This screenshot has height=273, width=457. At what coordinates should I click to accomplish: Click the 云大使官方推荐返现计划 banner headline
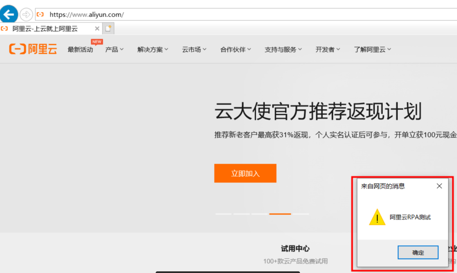[318, 111]
